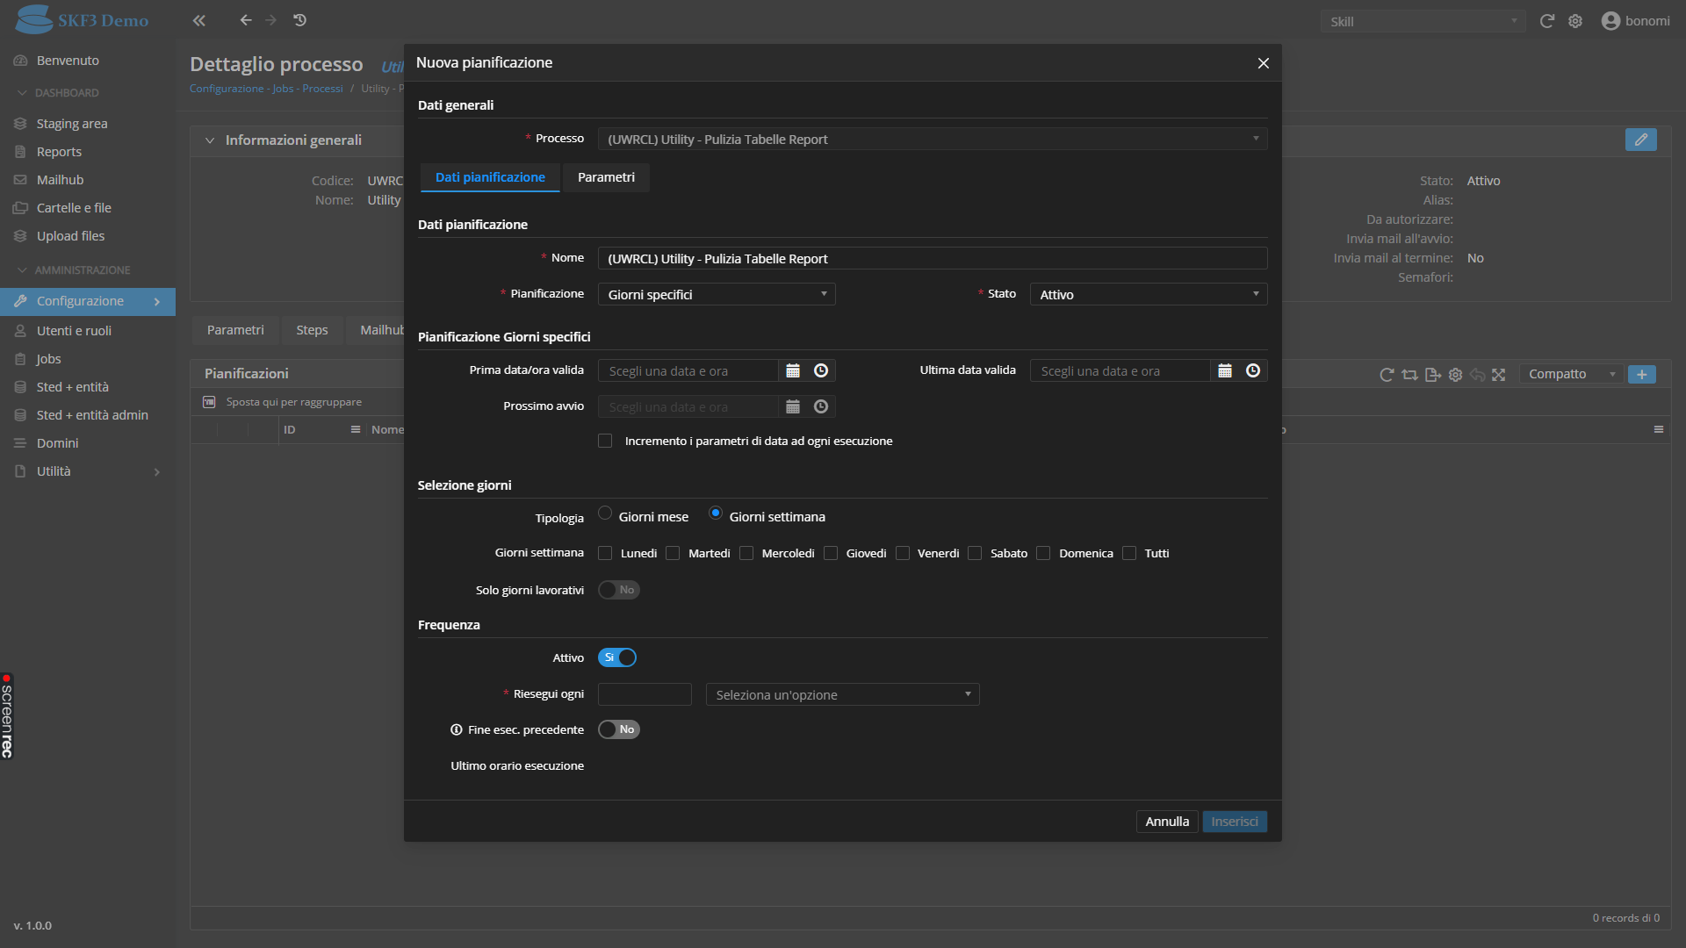Go forward with the right arrow icon
Viewport: 1686px width, 948px height.
[x=271, y=20]
